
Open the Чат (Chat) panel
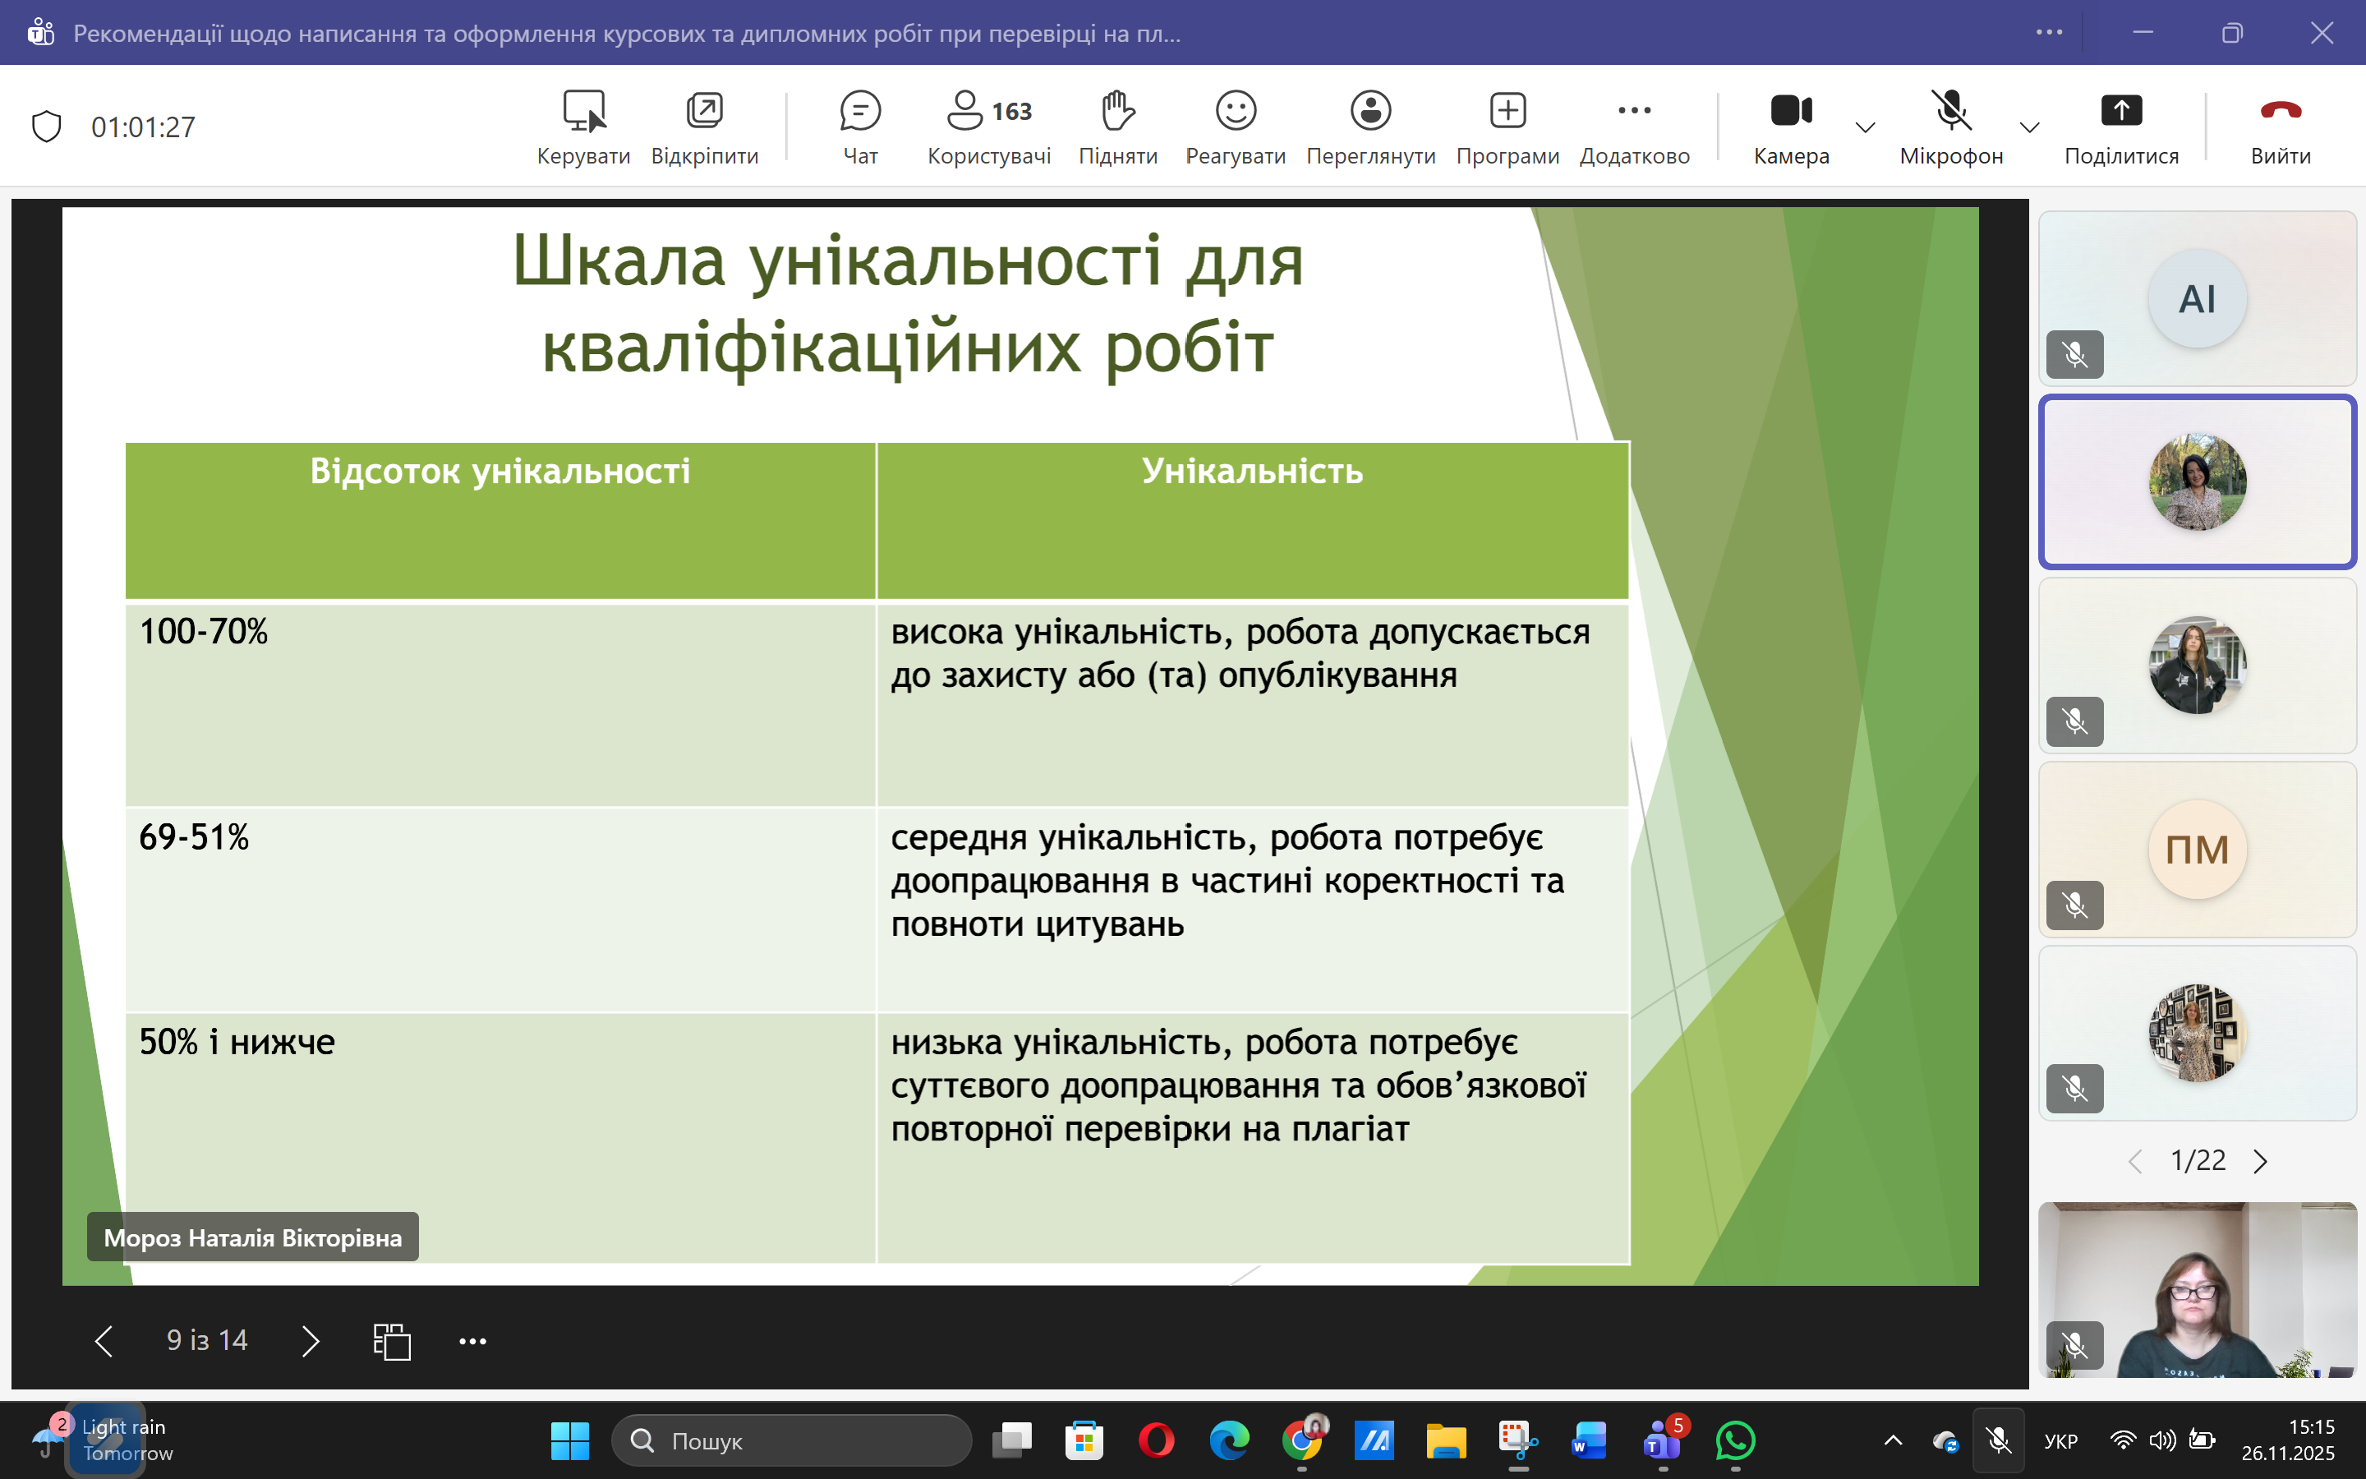click(859, 112)
